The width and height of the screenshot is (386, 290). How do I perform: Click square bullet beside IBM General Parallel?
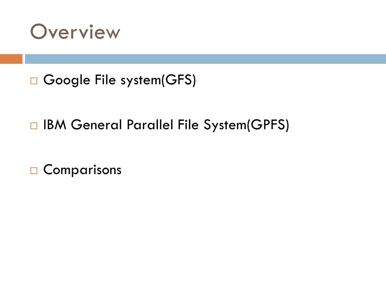pyautogui.click(x=34, y=126)
